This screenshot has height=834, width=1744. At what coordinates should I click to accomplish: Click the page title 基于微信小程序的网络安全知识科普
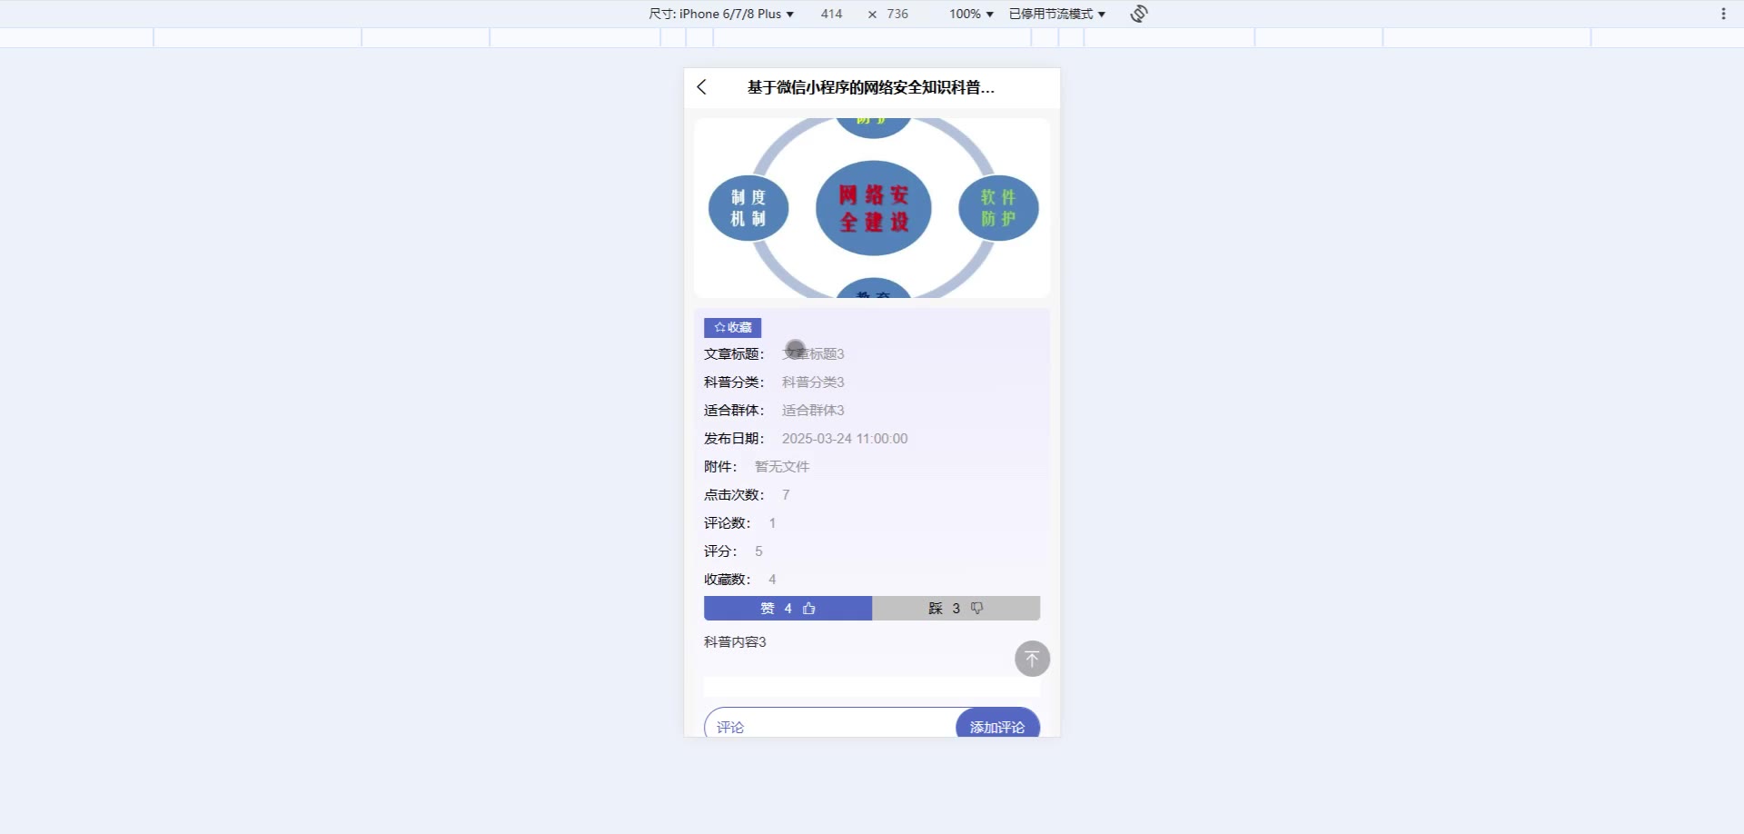[x=870, y=87]
